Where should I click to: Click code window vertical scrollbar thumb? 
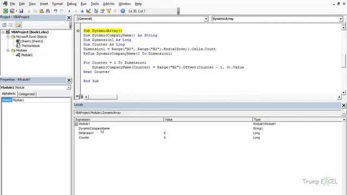click(343, 61)
